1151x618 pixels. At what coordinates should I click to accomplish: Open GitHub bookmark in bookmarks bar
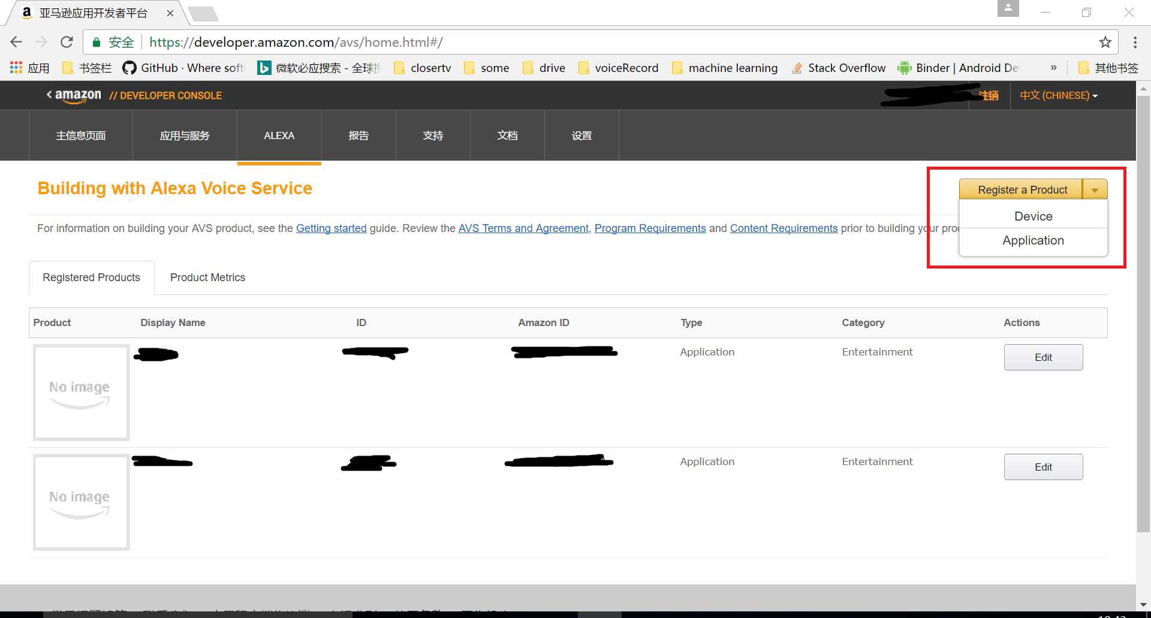point(183,68)
